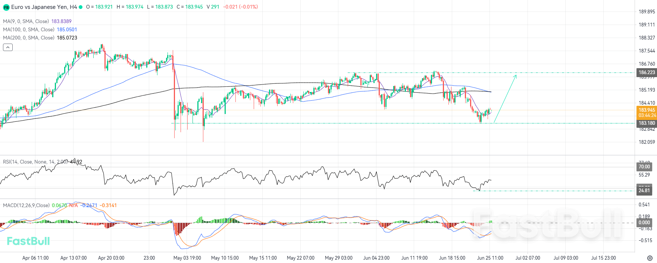Click the Jun 04 23:00 time axis label
Image resolution: width=657 pixels, height=263 pixels.
(x=376, y=258)
